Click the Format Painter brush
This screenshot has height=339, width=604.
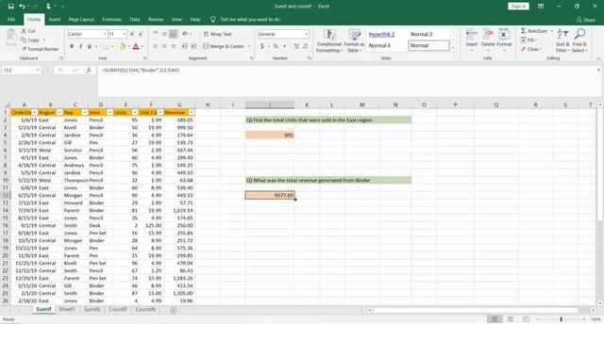(x=25, y=49)
